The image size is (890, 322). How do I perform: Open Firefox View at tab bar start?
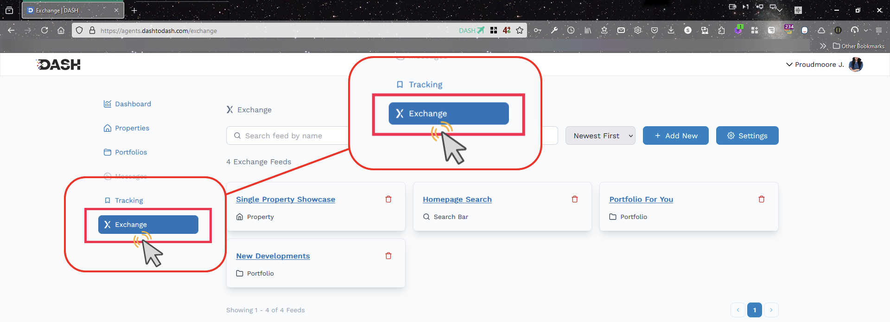[x=9, y=10]
